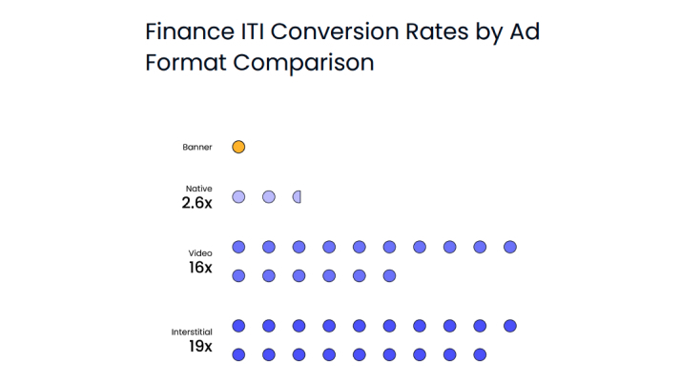This screenshot has height=382, width=680.
Task: Click the orange Banner dot
Action: tap(238, 147)
